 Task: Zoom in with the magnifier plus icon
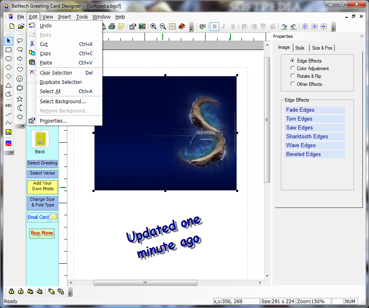pos(153,26)
